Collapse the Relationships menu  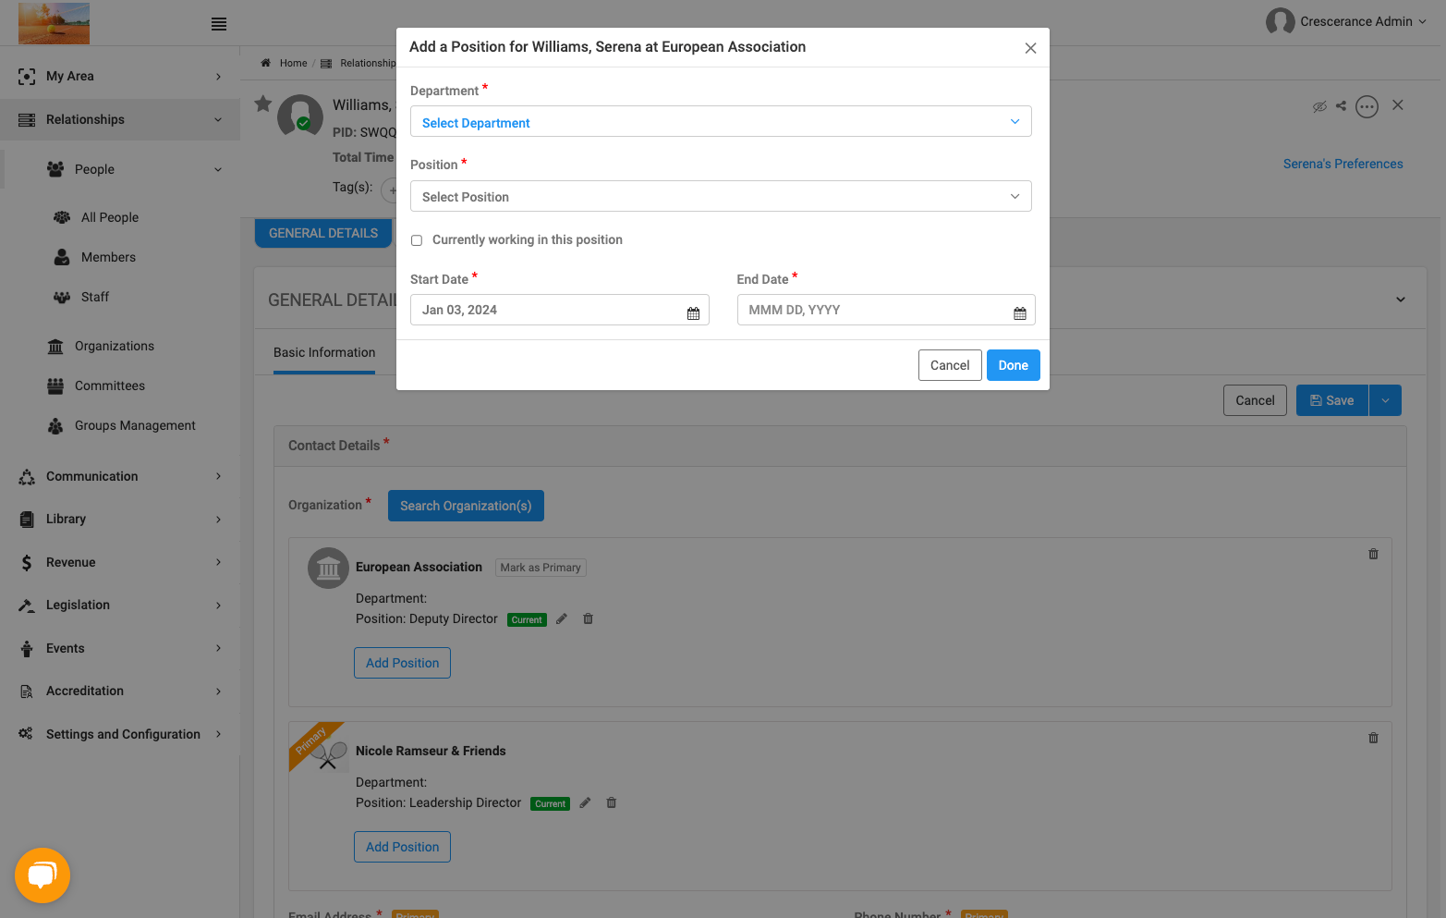(x=120, y=119)
